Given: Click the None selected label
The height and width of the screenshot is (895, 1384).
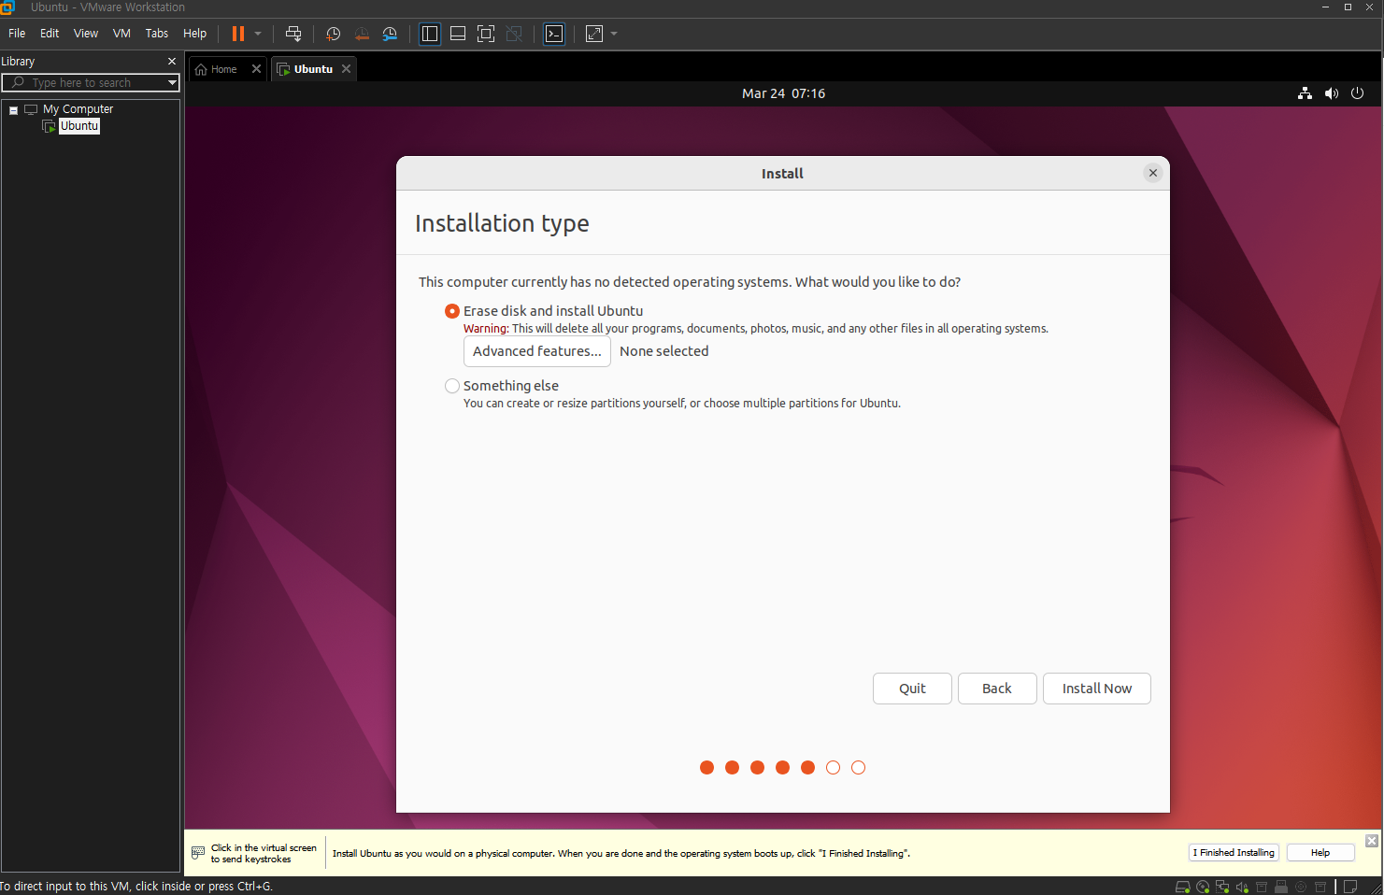Looking at the screenshot, I should click(664, 351).
